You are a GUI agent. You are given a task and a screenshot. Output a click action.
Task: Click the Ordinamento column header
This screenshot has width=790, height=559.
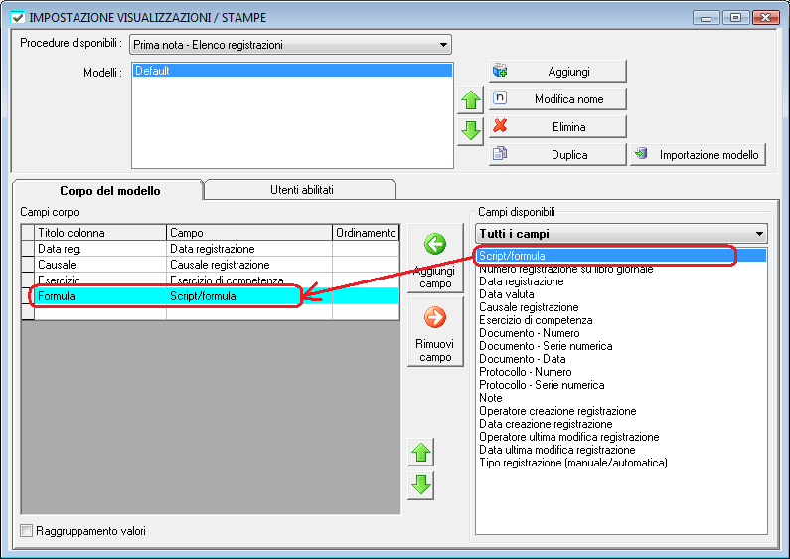click(366, 233)
